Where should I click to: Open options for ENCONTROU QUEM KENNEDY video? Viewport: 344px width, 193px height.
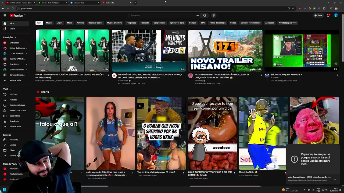pos(338,75)
